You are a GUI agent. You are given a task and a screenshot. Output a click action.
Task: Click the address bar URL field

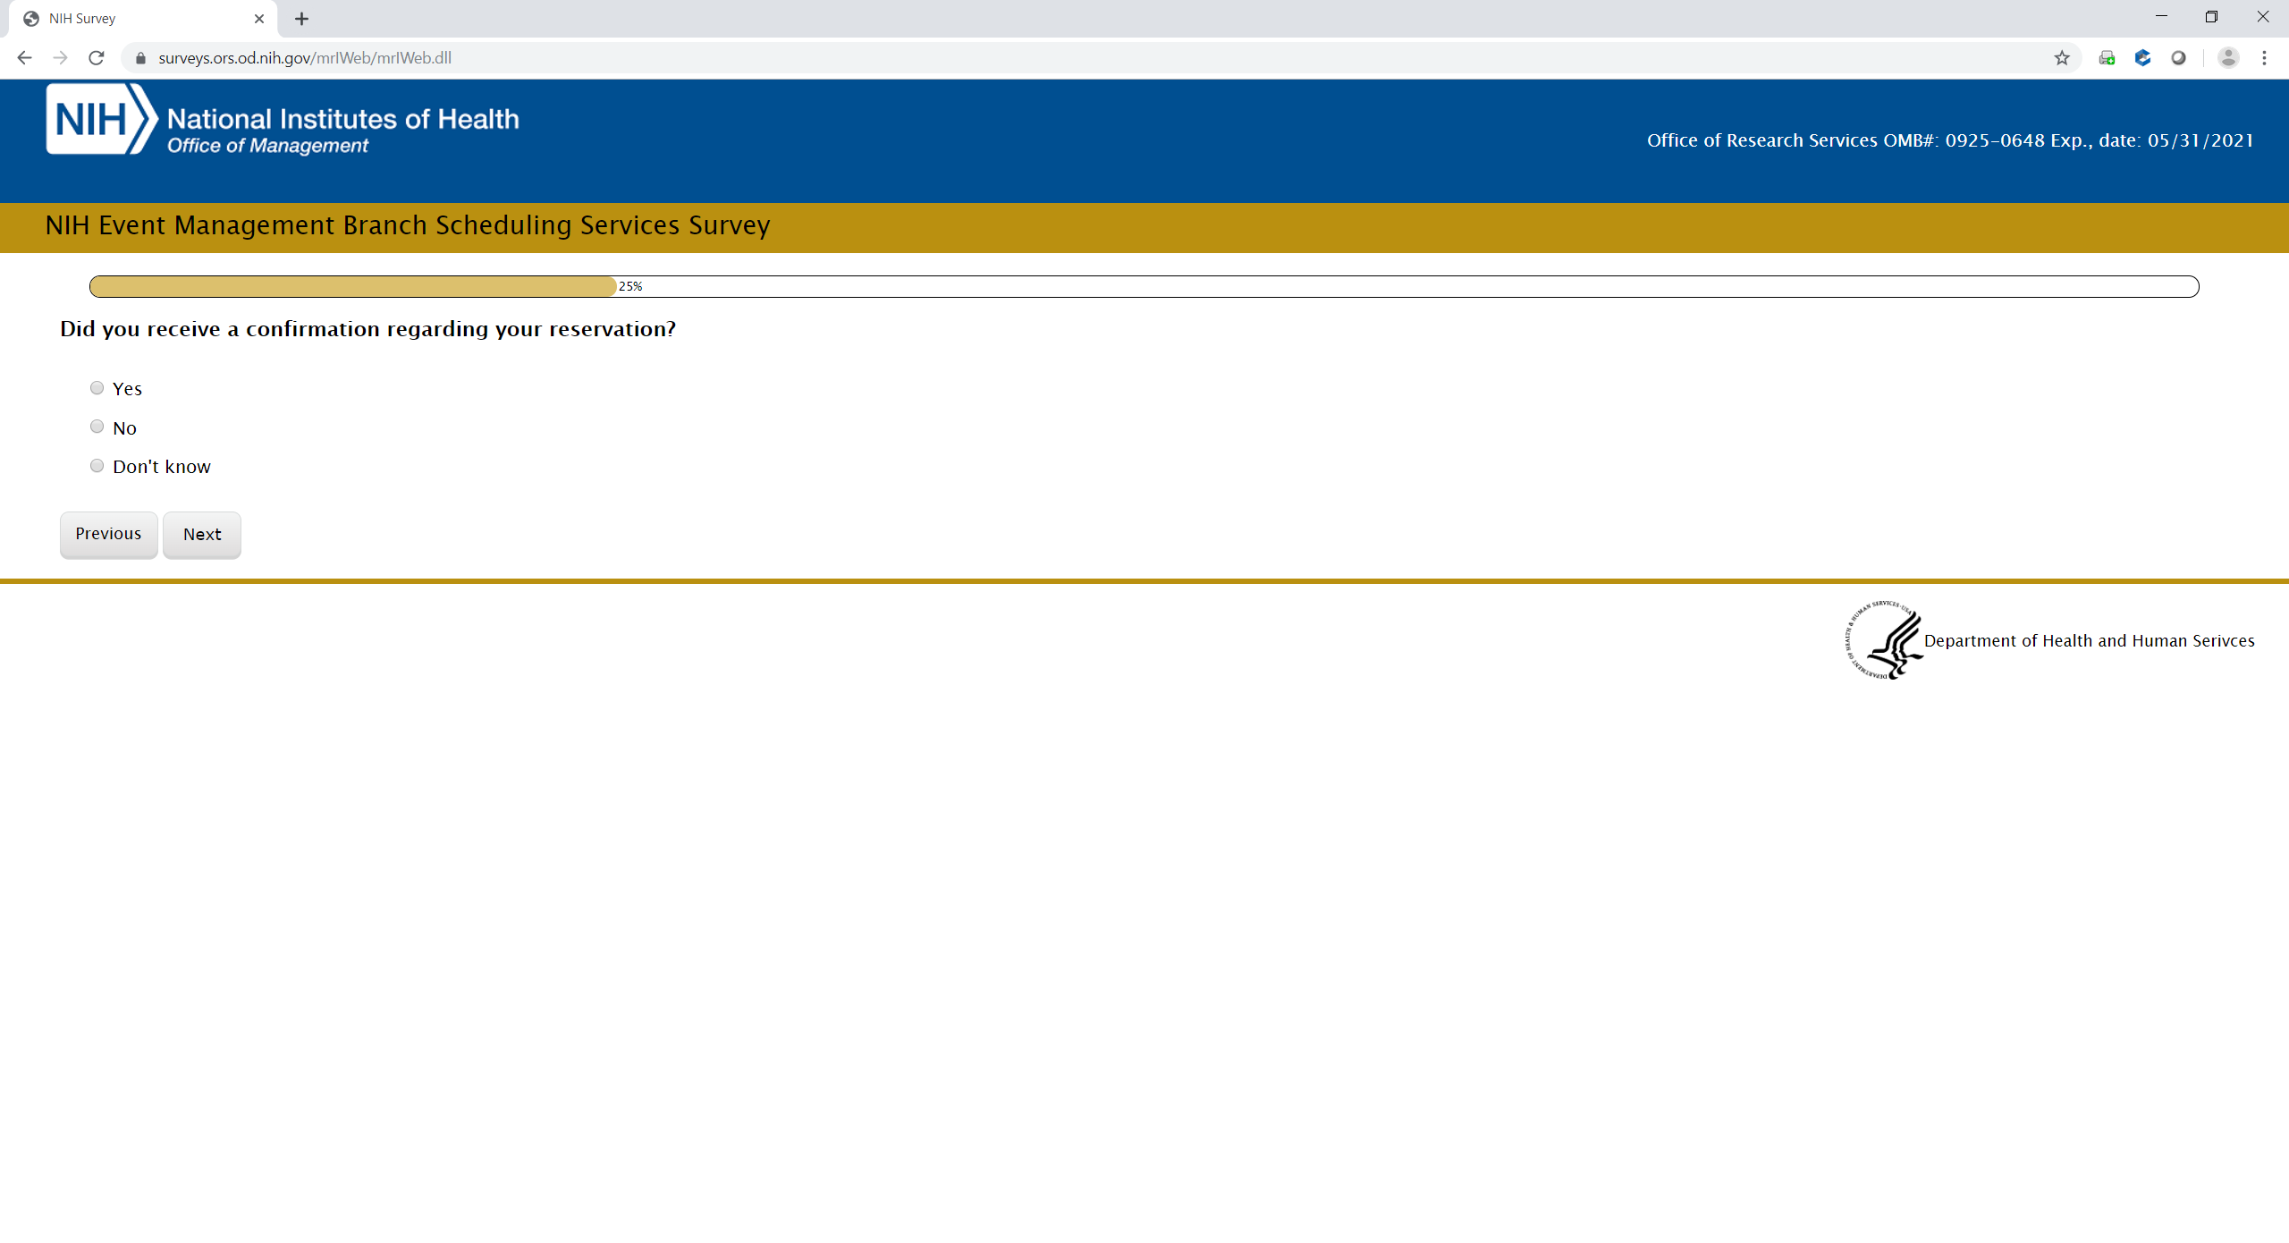pyautogui.click(x=1073, y=58)
